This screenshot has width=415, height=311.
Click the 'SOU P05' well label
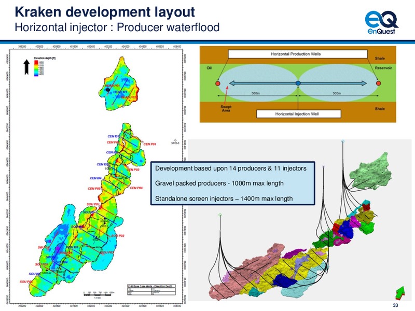point(41,264)
